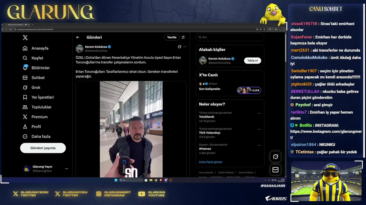
Task: Go to Anasayfa in the sidebar
Action: (x=36, y=48)
